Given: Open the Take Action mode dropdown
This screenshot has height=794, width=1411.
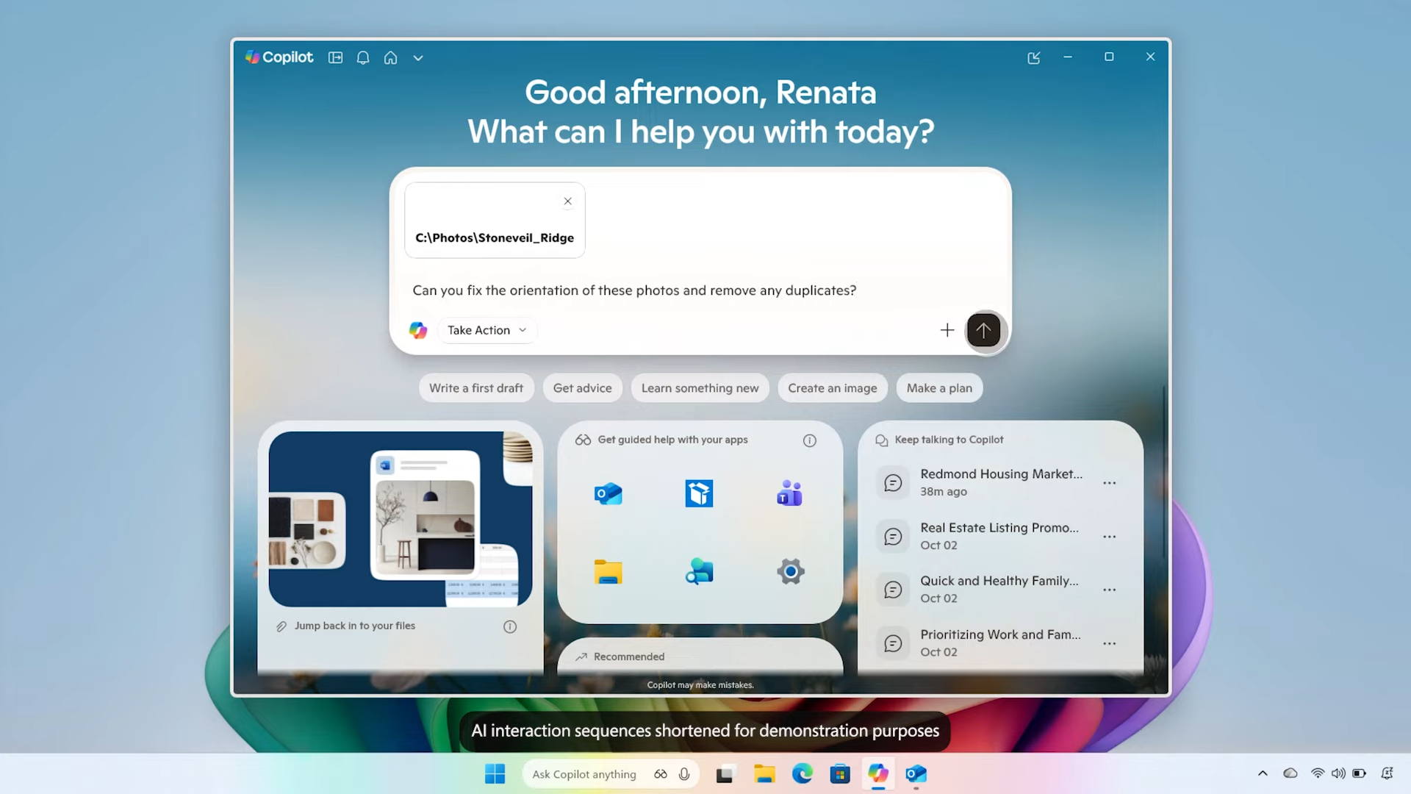Looking at the screenshot, I should 487,330.
